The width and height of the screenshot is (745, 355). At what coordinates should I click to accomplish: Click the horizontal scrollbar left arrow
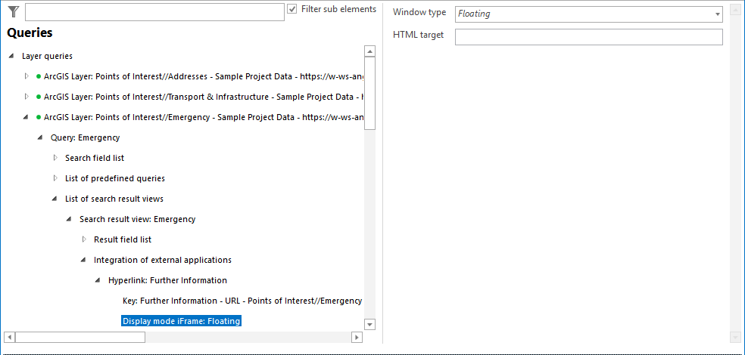(x=9, y=337)
